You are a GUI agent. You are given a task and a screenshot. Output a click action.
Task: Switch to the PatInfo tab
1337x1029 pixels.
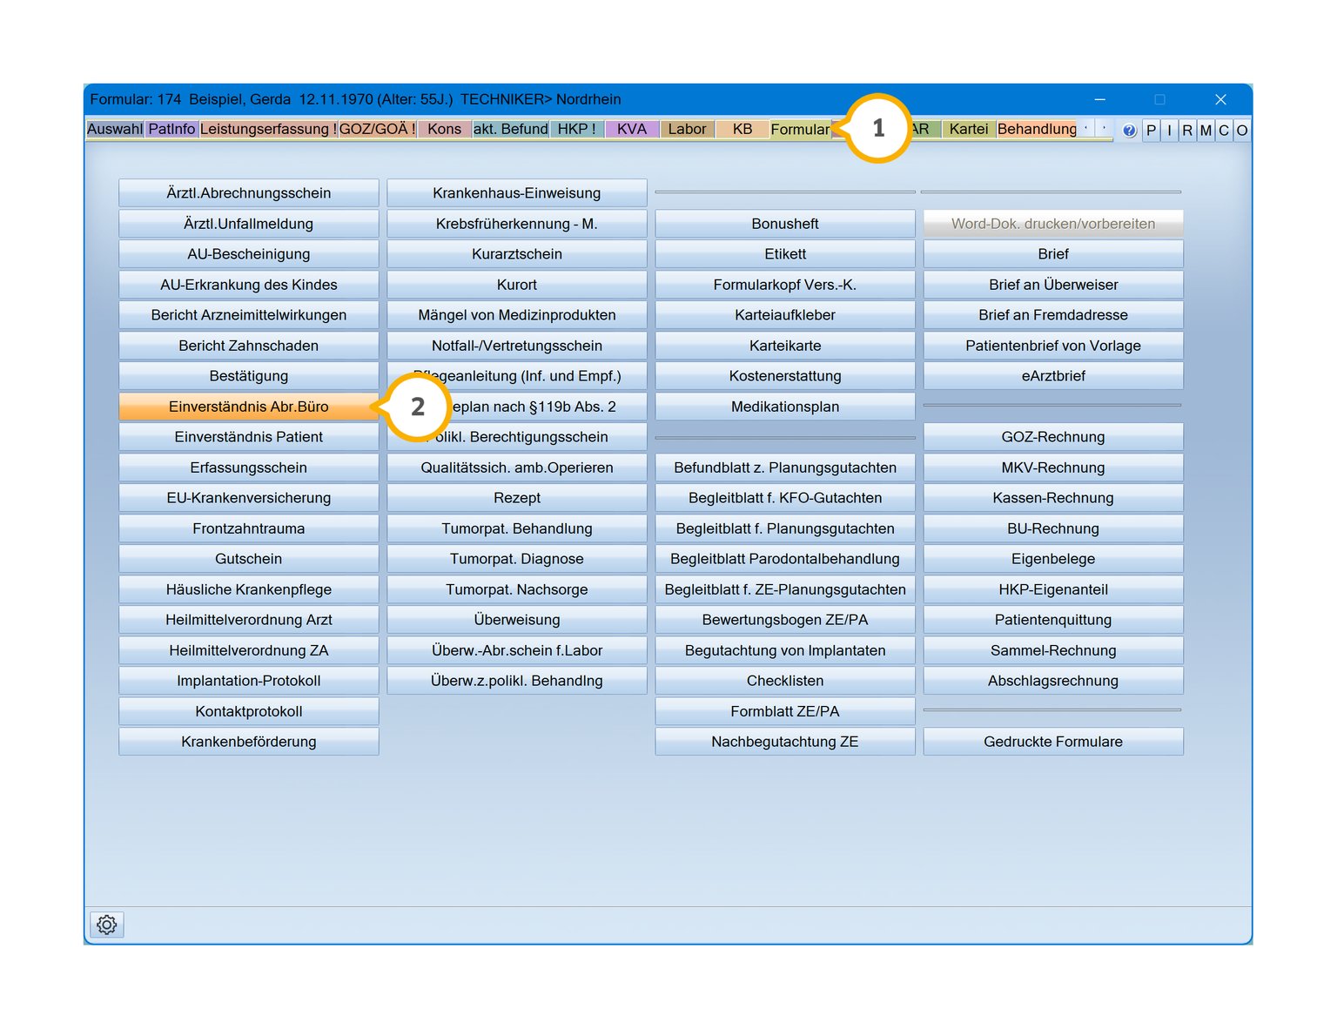tap(171, 129)
